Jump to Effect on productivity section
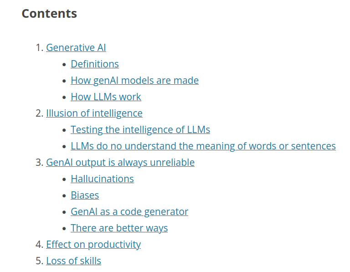Viewport: 350px width, 272px height. pos(93,244)
